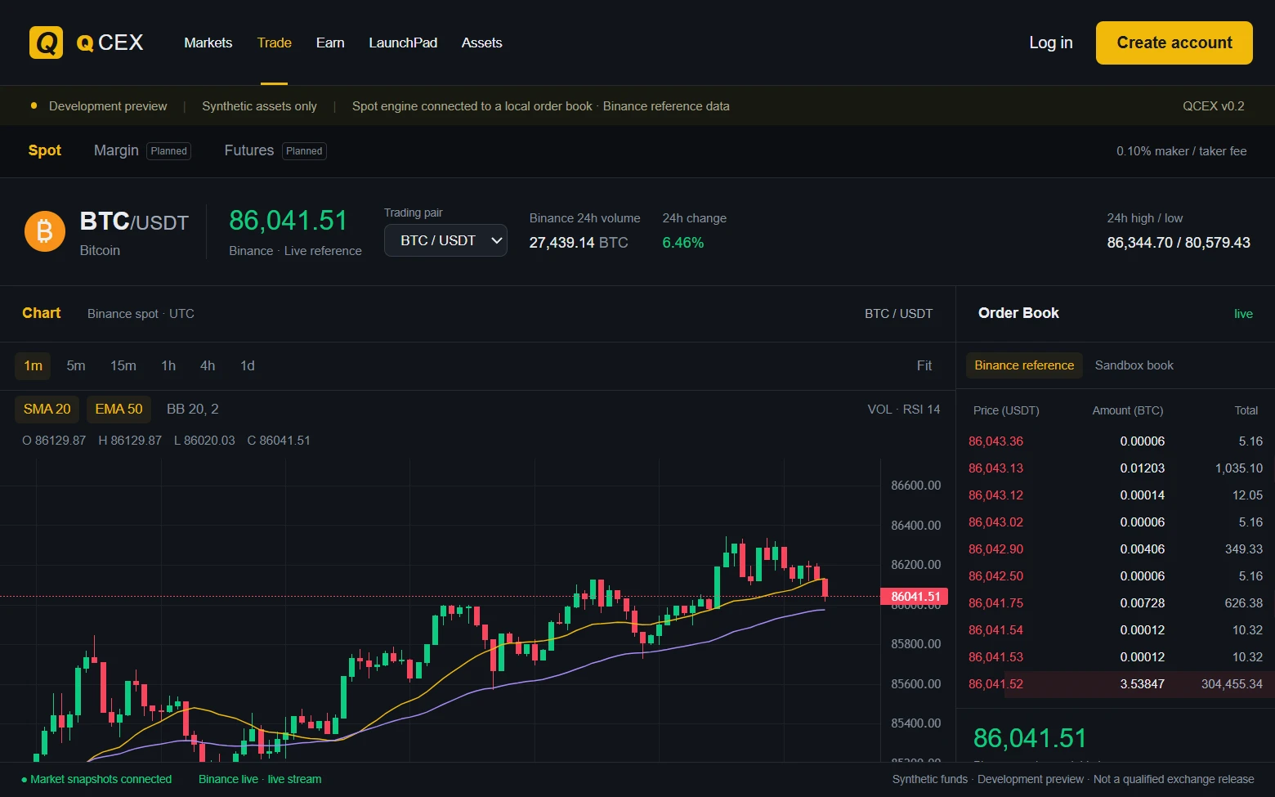Click Market snapshots connected status
This screenshot has height=797, width=1275.
tap(96, 779)
